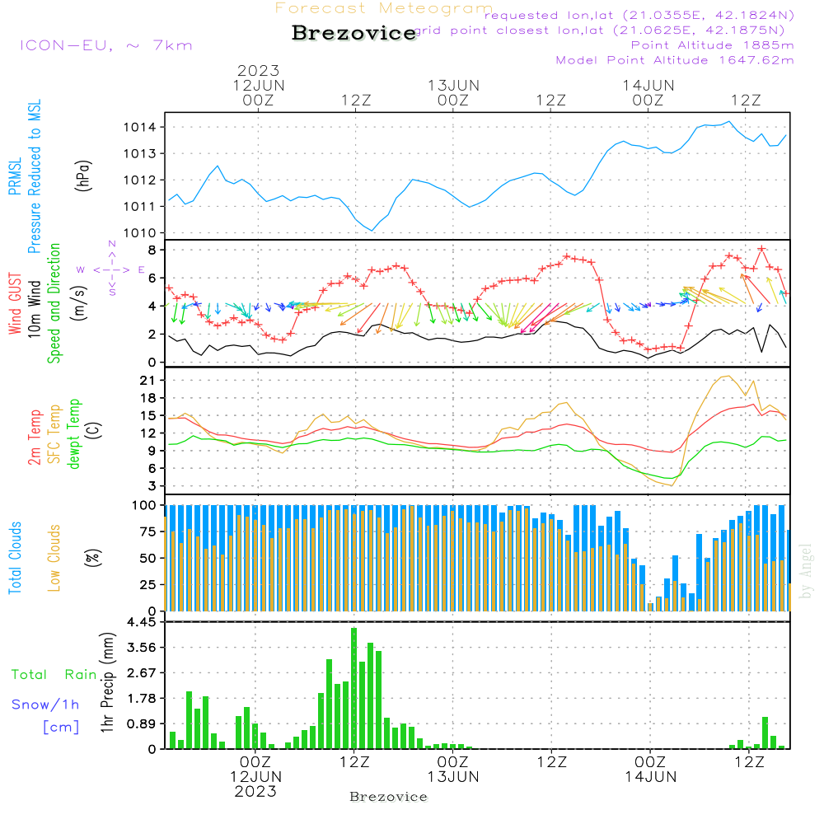This screenshot has height=824, width=824.
Task: Click the 1010 pressure axis tick value
Action: click(140, 233)
